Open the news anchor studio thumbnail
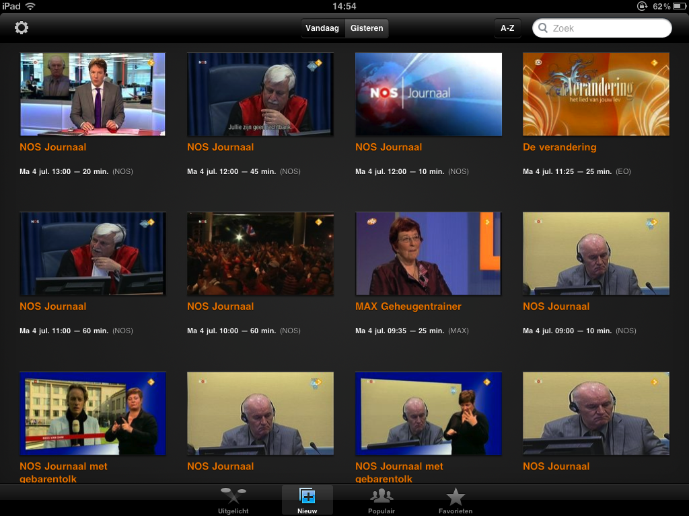 pos(93,94)
